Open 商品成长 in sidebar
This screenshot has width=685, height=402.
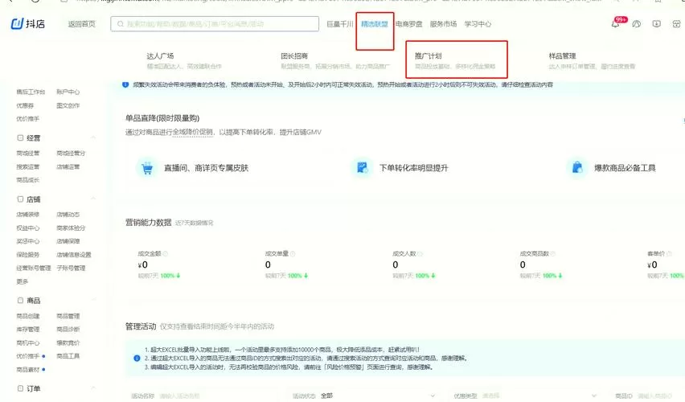click(28, 179)
